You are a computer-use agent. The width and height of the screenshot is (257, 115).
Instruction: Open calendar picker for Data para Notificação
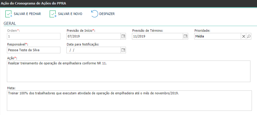[123, 50]
